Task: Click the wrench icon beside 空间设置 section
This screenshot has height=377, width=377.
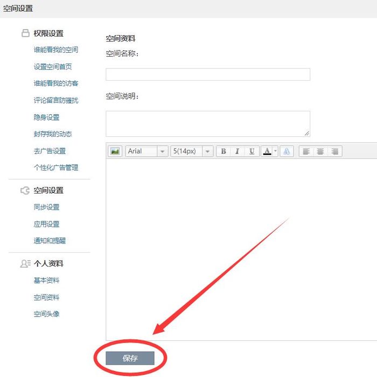Action: 25,191
